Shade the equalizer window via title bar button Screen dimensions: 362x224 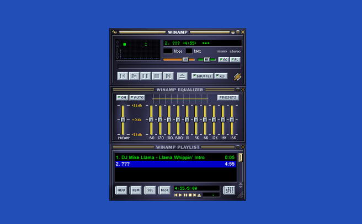238,89
